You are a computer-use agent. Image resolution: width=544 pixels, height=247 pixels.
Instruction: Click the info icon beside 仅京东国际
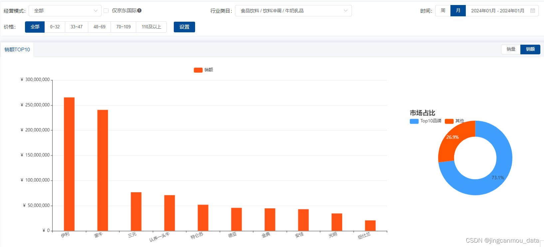click(x=139, y=10)
